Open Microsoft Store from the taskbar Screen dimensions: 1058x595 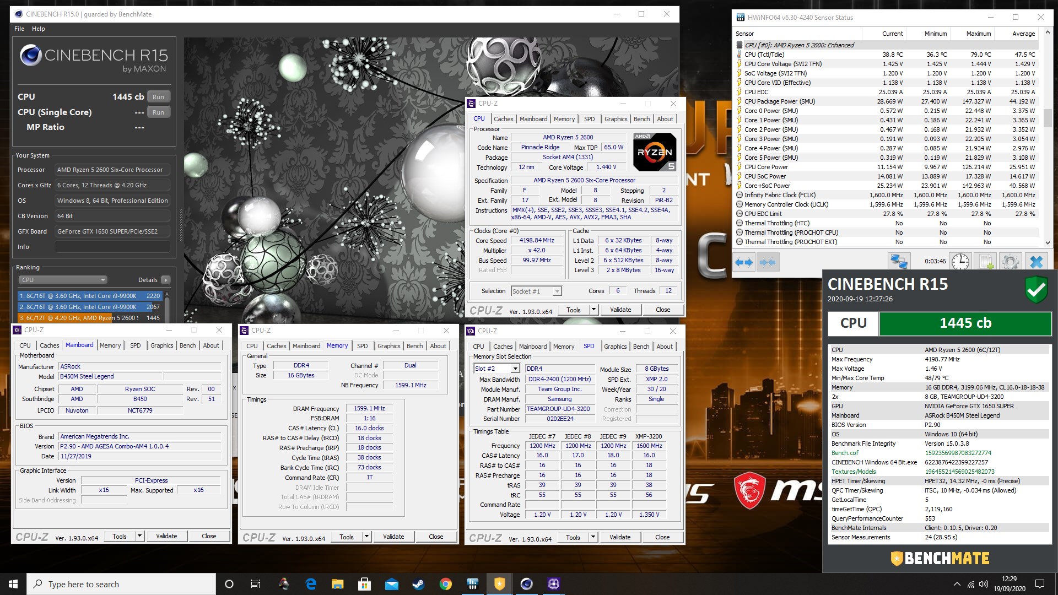[364, 584]
